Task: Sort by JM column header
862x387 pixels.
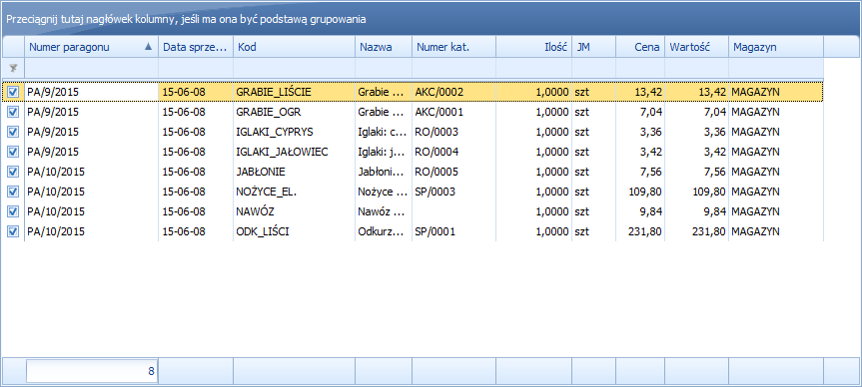Action: point(593,47)
